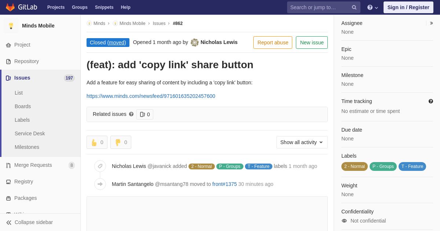Viewport: 440px width, 231px height.
Task: Open the Help menu item
Action: pos(126,7)
